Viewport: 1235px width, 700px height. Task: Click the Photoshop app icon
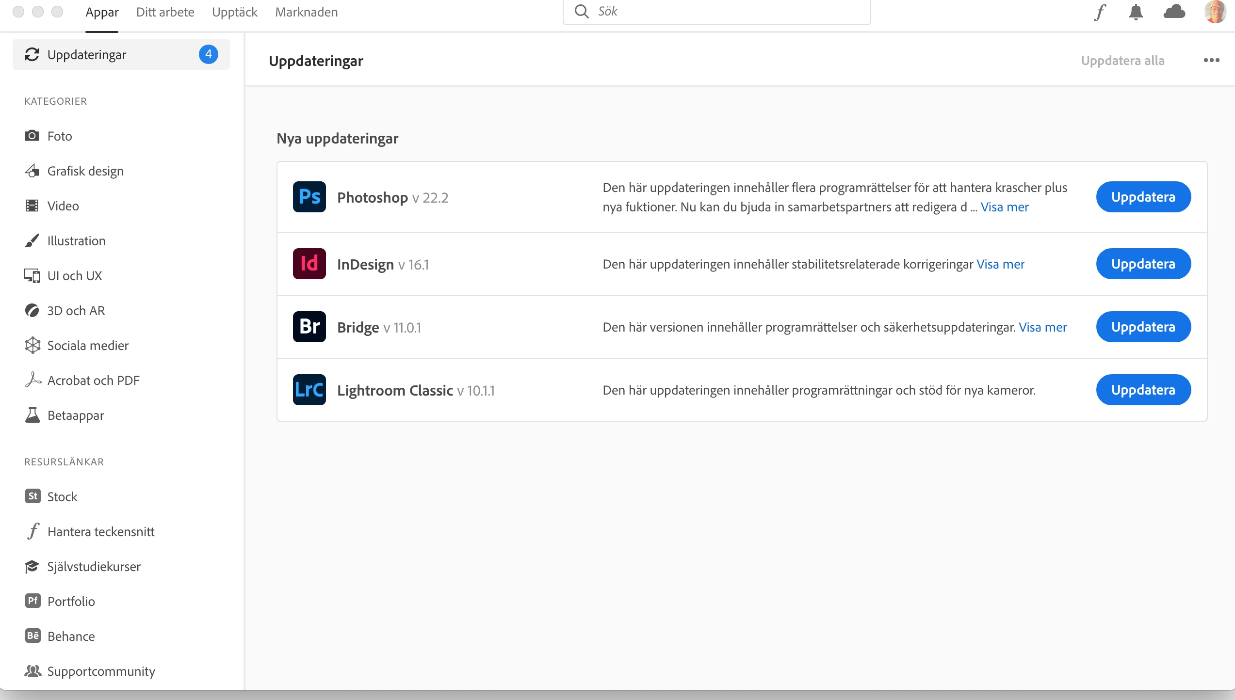(x=309, y=197)
